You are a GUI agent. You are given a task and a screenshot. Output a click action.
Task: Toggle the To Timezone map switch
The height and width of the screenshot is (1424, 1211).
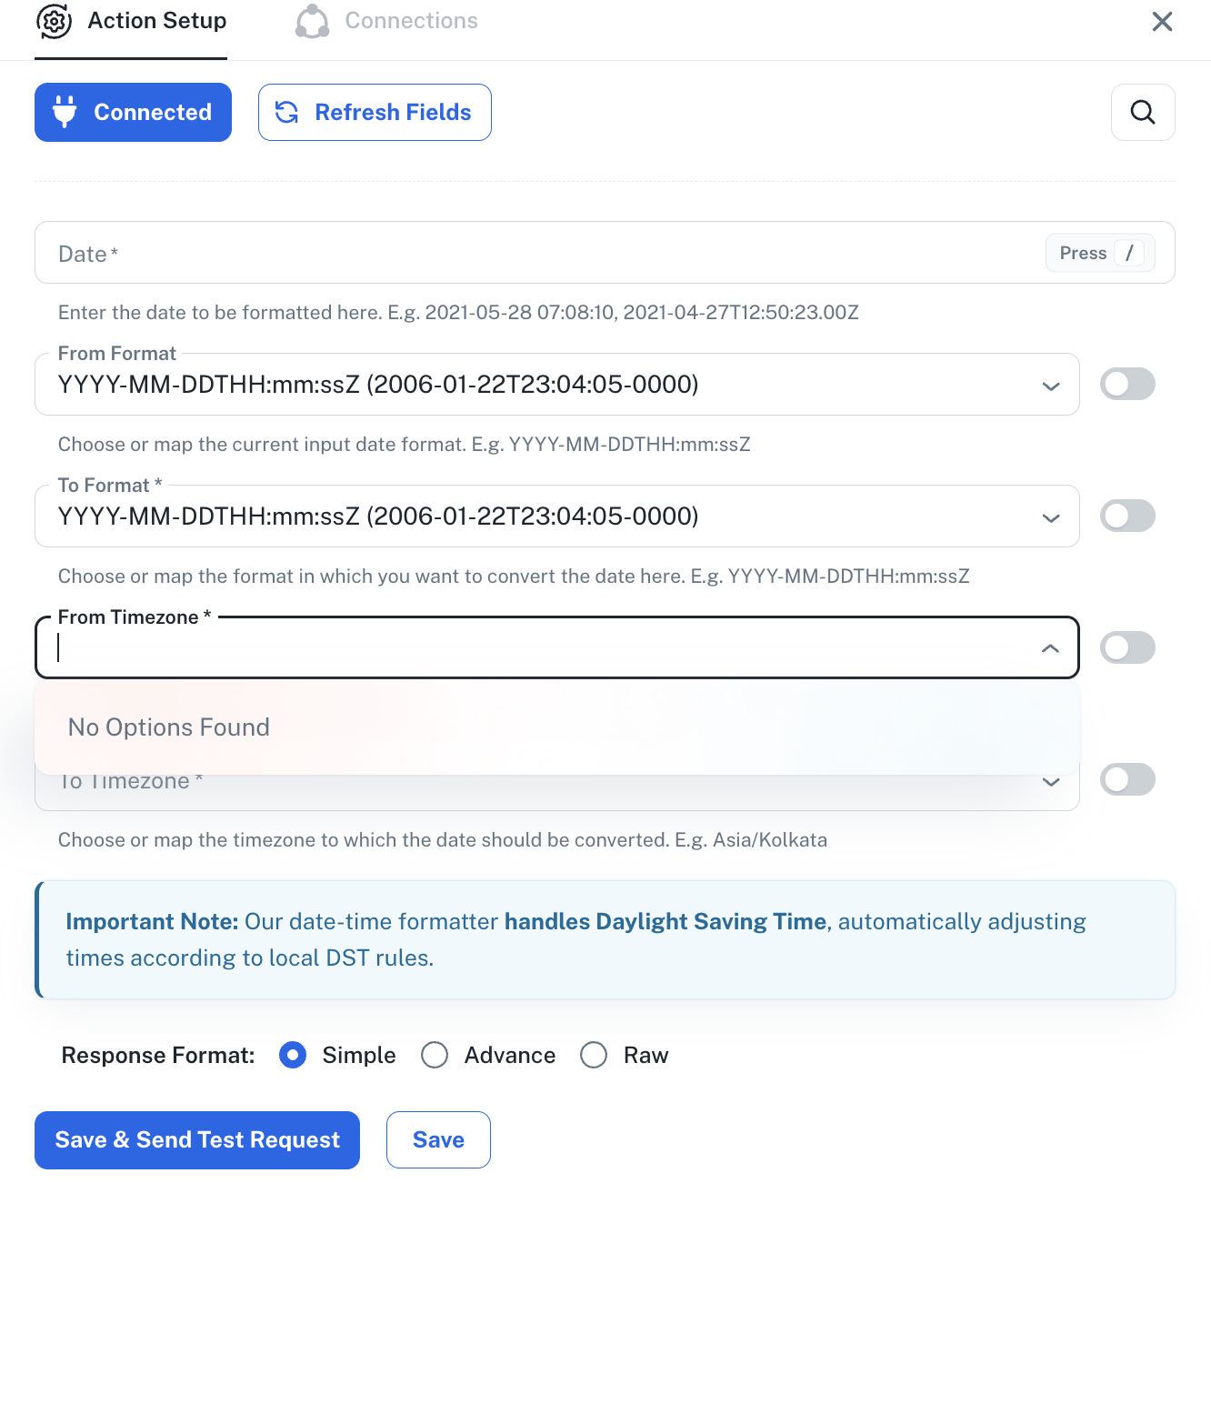(x=1127, y=779)
